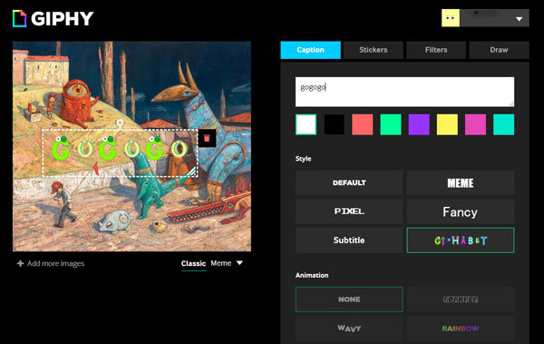Open the Filters tab
Screen dimensions: 544x344
click(x=436, y=50)
